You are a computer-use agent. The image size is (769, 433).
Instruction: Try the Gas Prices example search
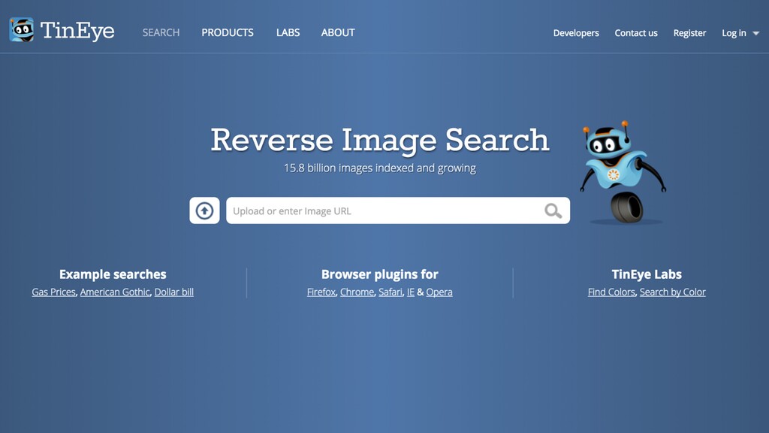(x=54, y=292)
